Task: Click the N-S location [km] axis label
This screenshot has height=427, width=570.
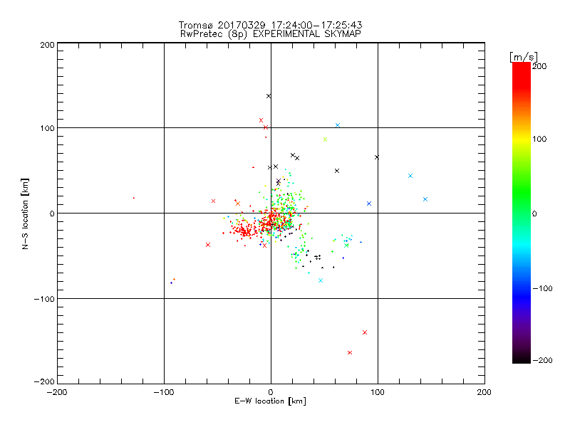Action: pos(25,213)
